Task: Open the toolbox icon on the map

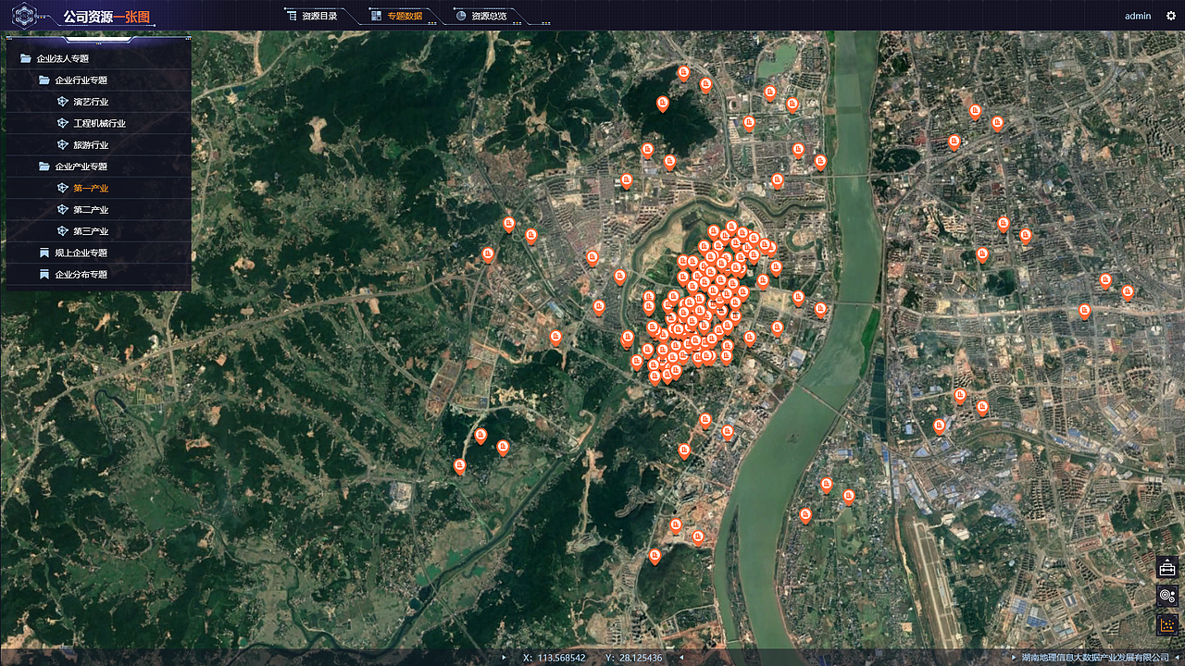Action: (1167, 568)
